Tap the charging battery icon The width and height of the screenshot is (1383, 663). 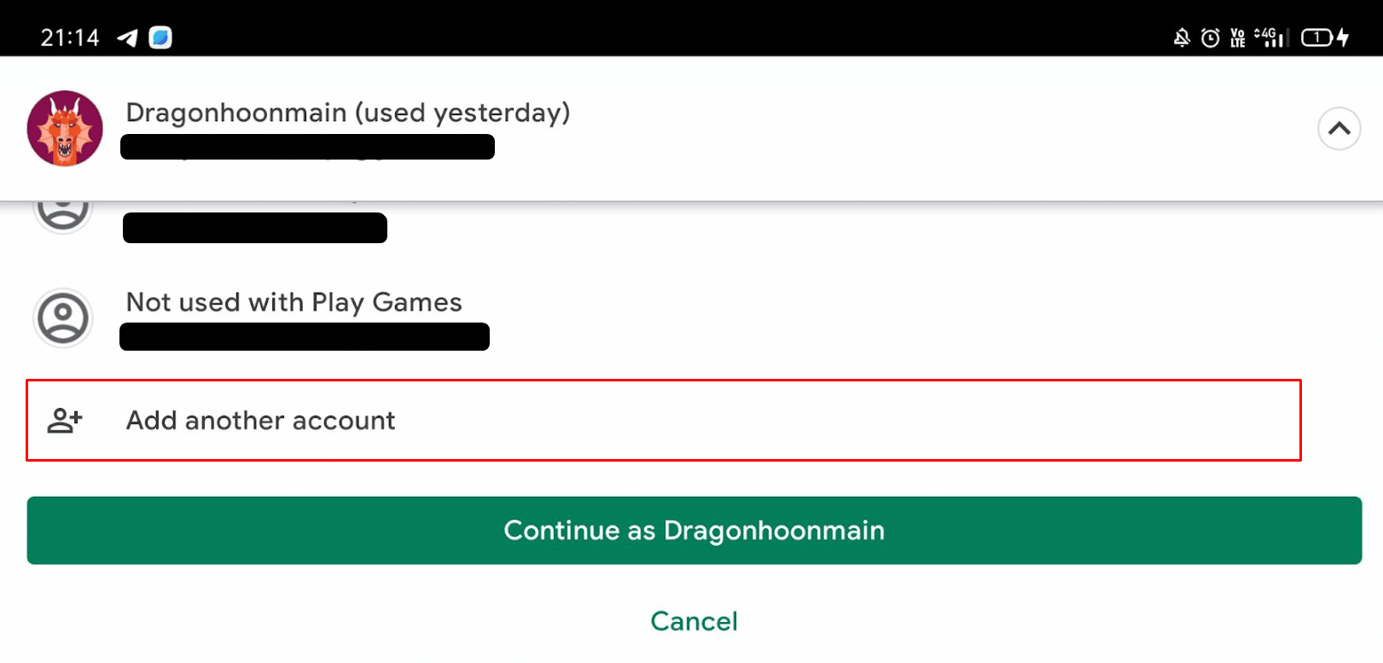[1325, 38]
